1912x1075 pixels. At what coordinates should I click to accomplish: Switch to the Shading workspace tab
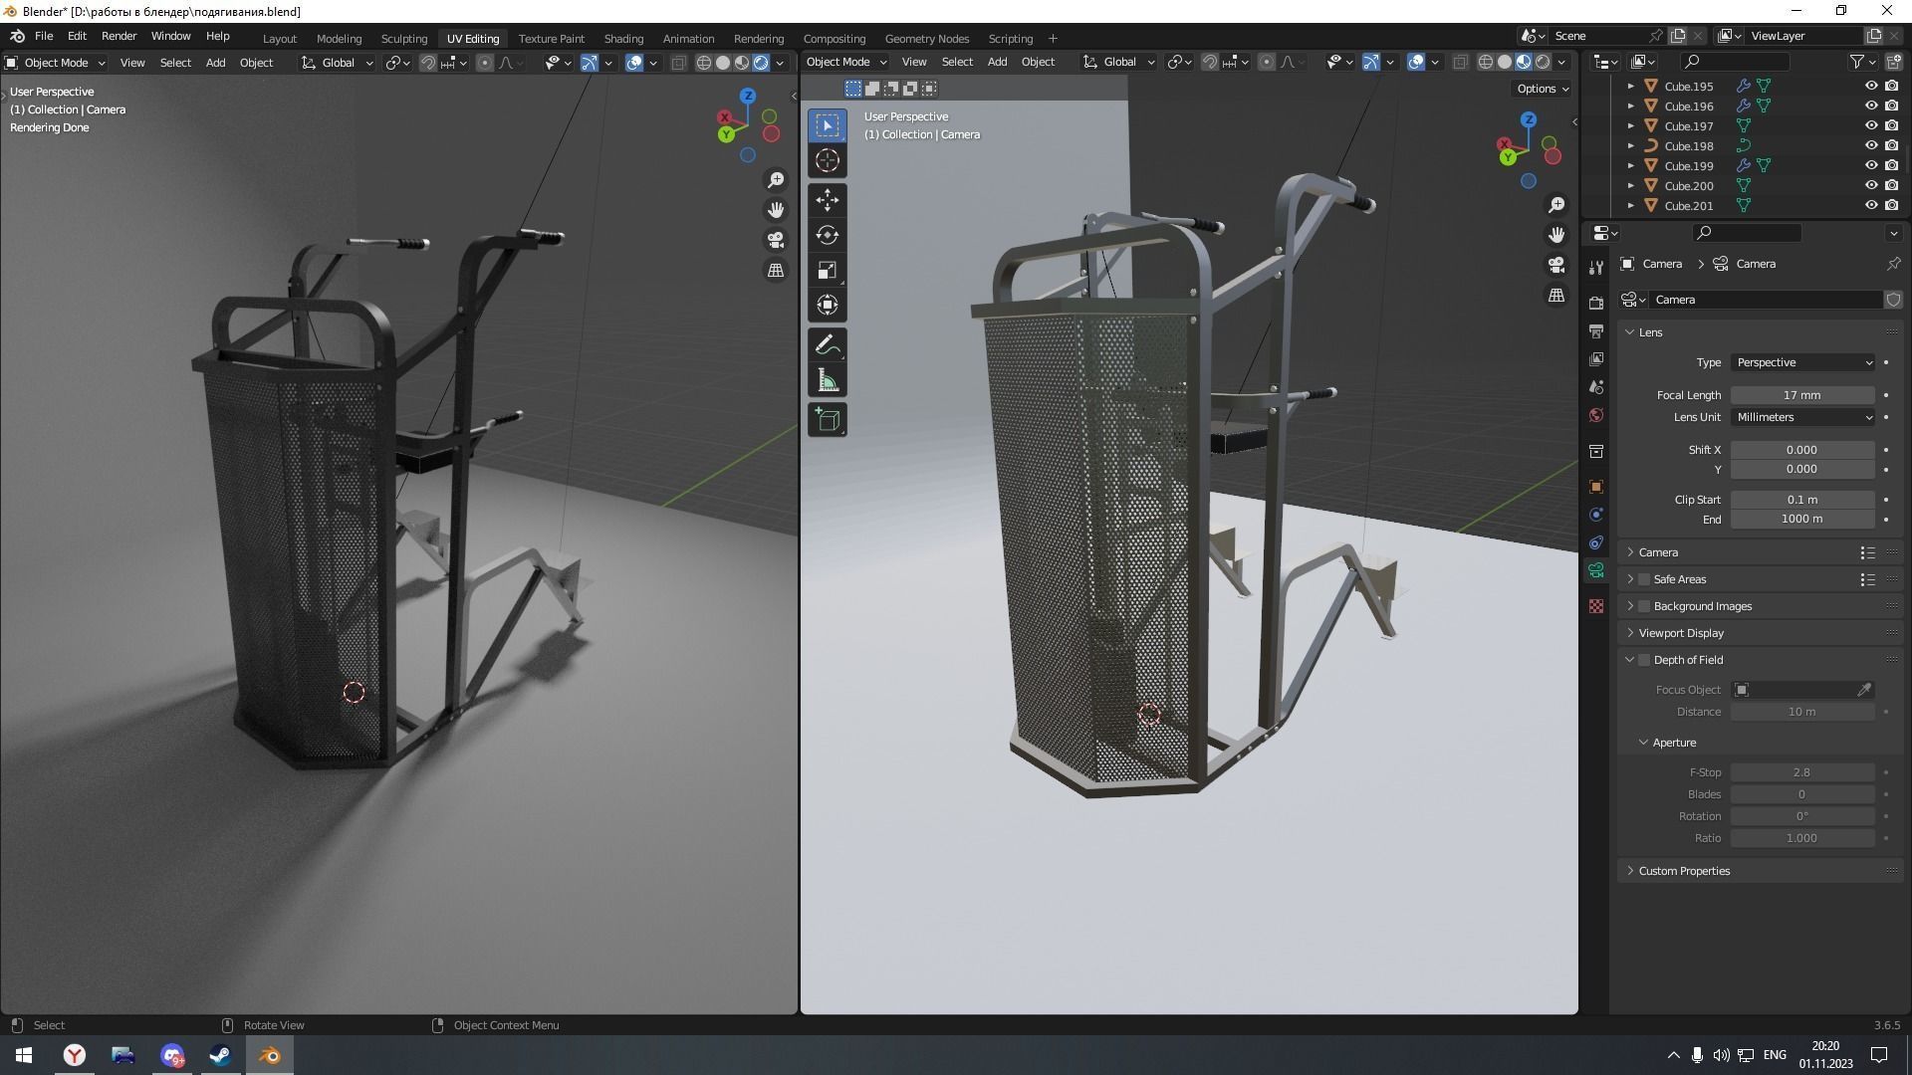coord(623,38)
